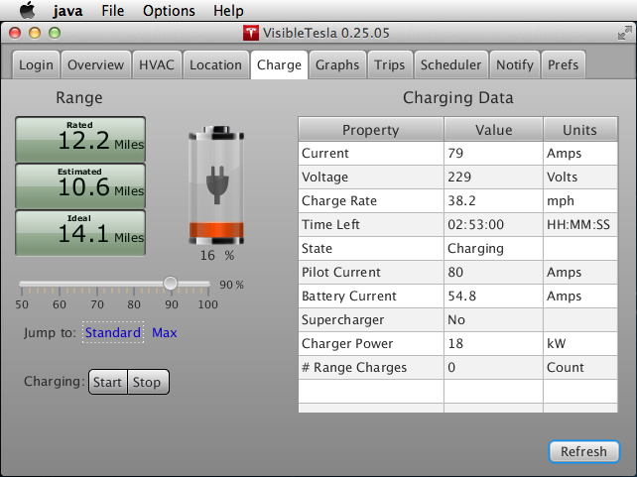Select the Time Left property cell

371,224
